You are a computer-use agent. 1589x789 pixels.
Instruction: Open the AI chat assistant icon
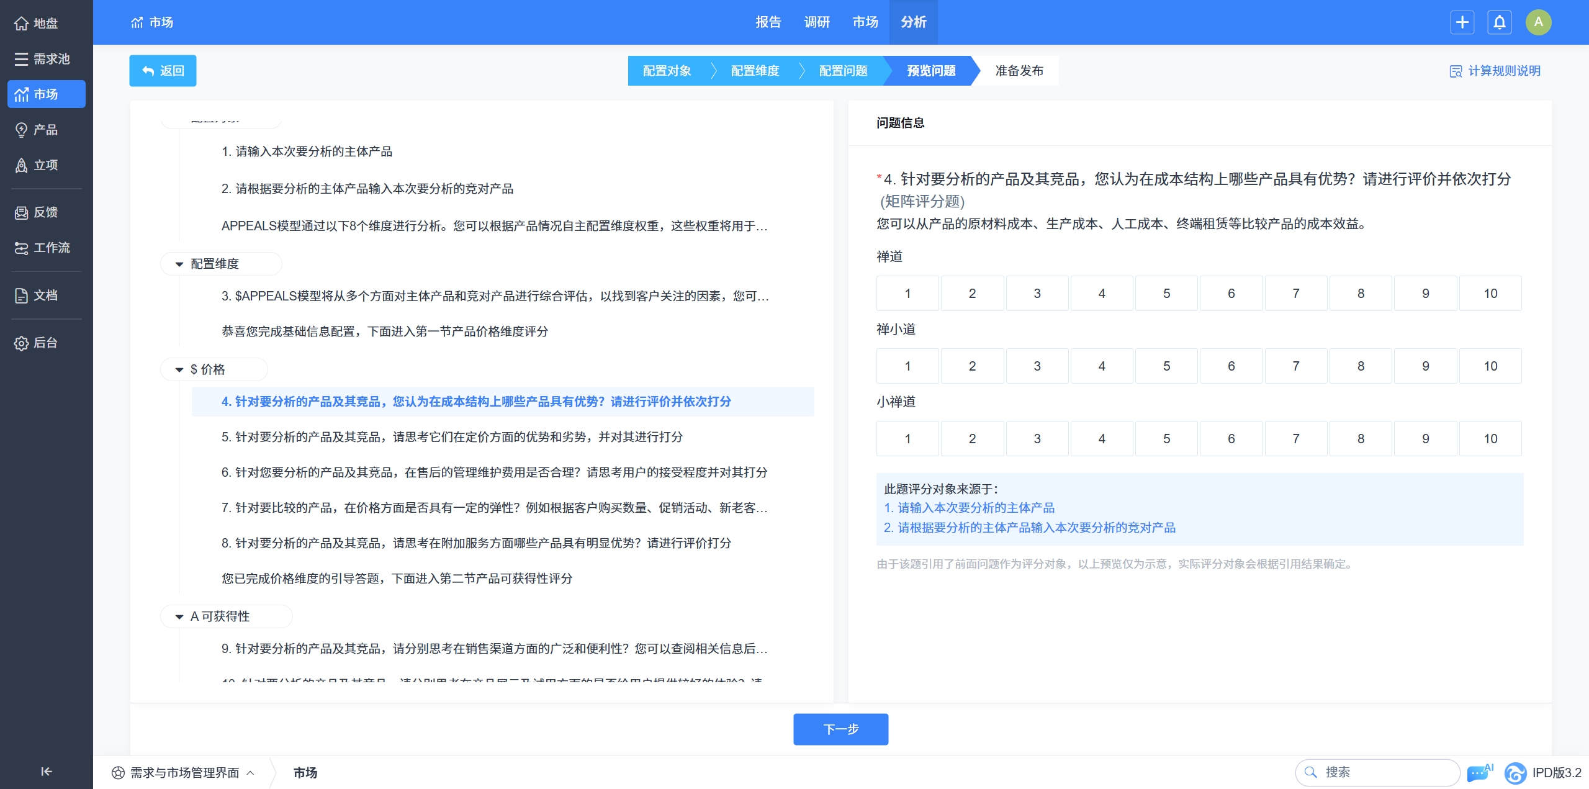tap(1478, 772)
